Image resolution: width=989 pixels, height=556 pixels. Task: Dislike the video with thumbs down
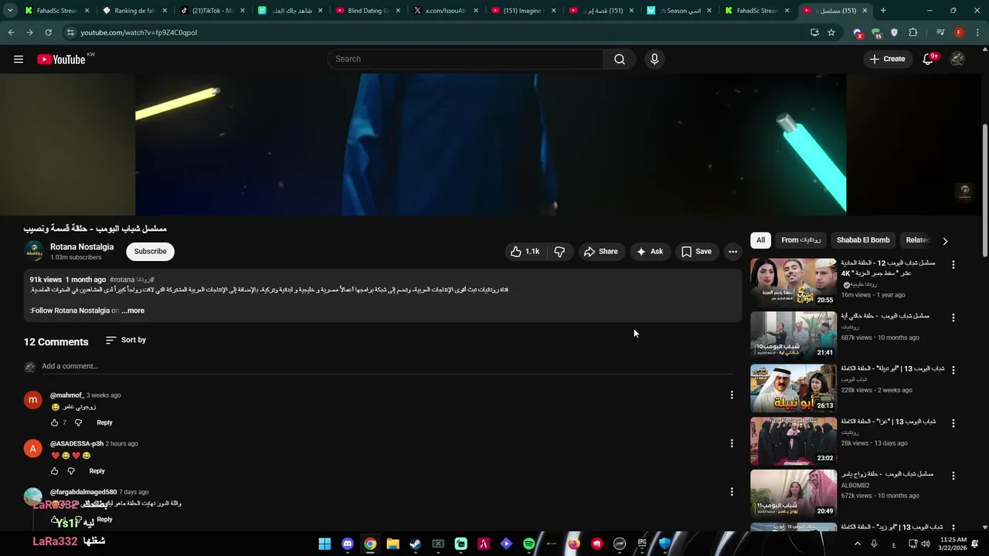[x=560, y=251]
